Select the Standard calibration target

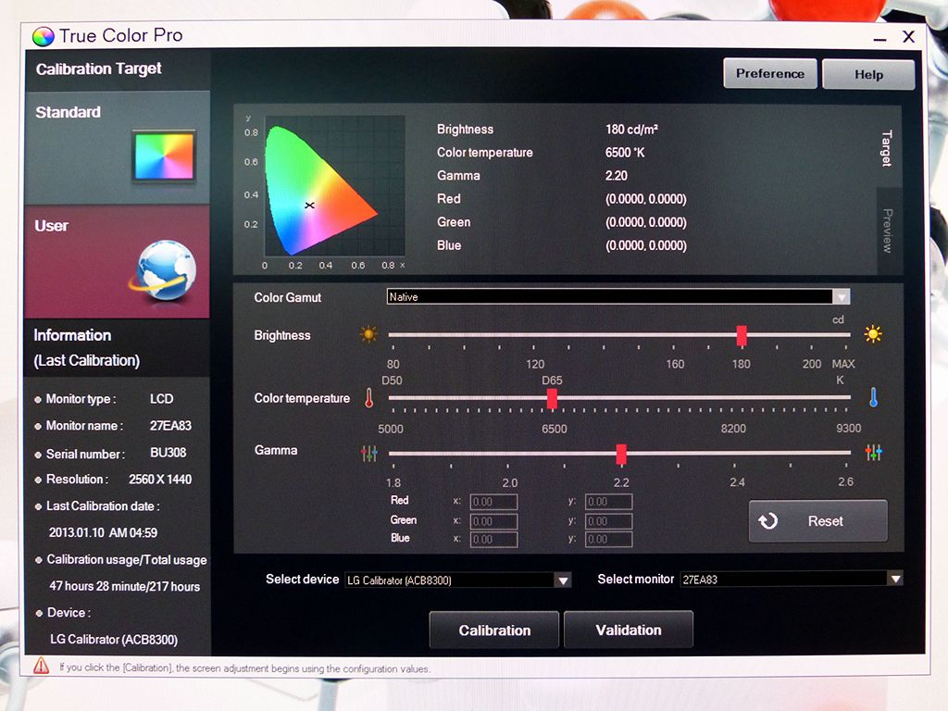point(118,147)
